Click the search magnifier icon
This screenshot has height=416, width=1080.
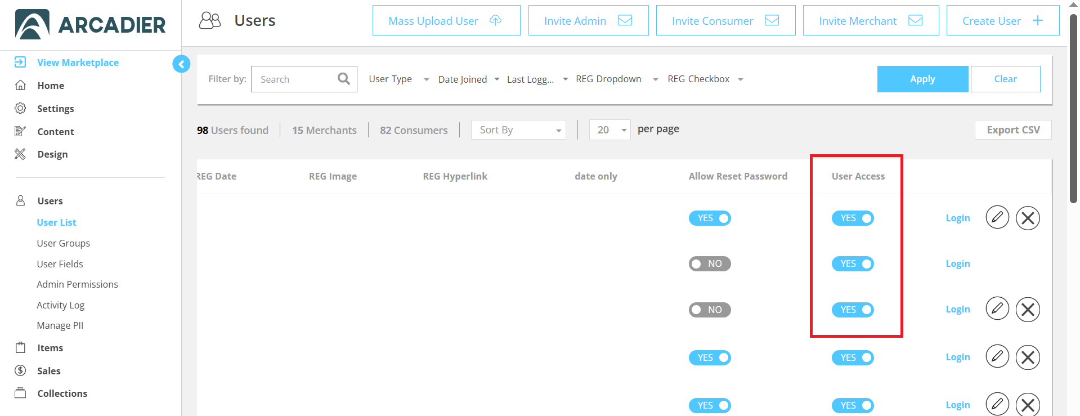click(343, 79)
